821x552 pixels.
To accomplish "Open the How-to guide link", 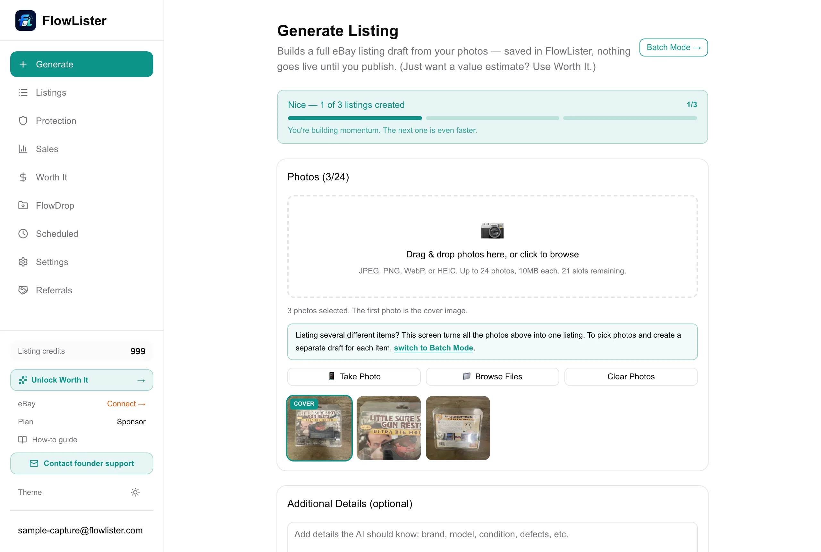I will (x=47, y=439).
